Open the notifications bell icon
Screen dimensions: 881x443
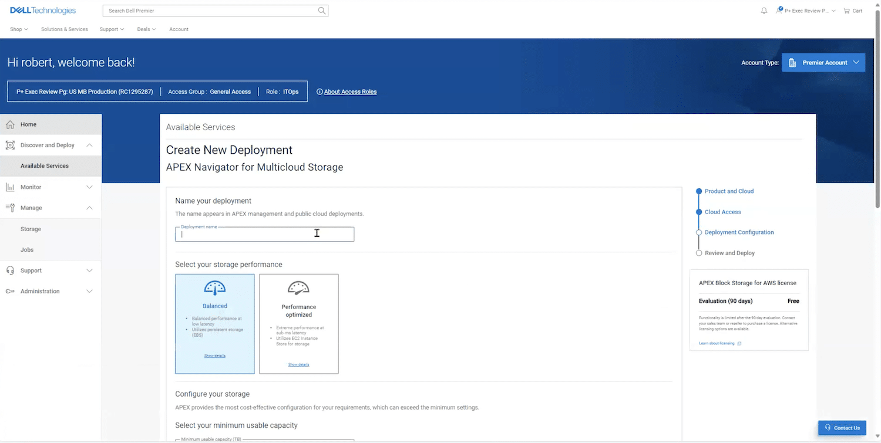(764, 11)
